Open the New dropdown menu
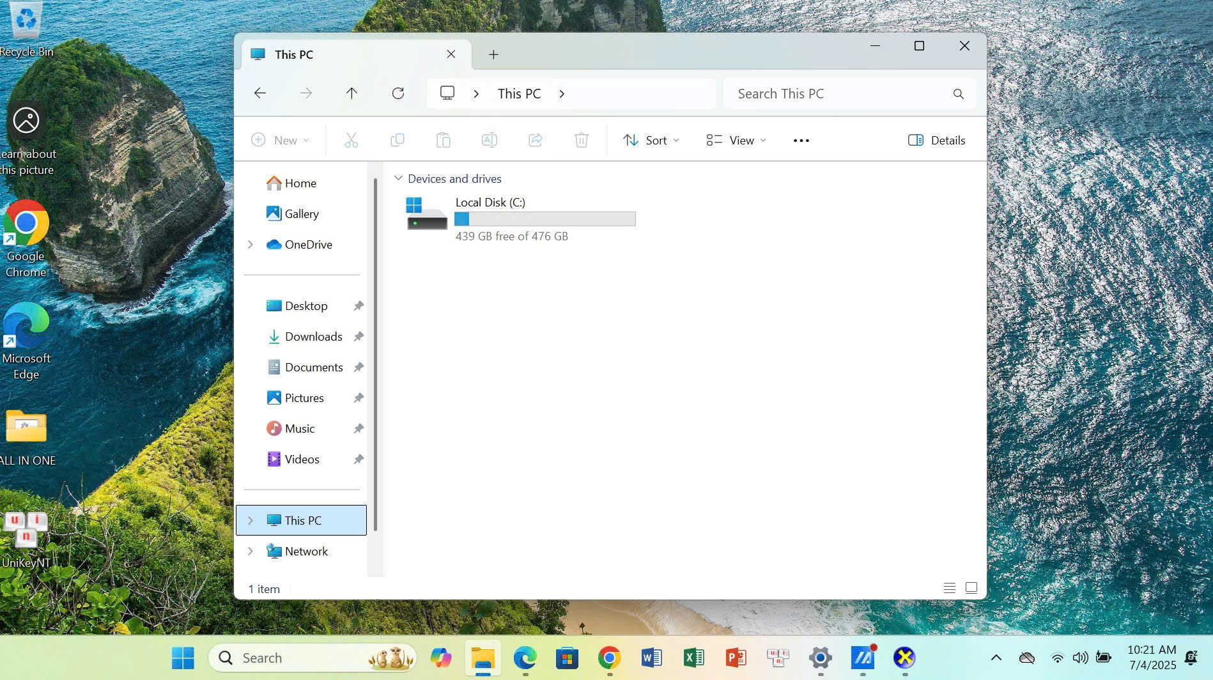This screenshot has width=1213, height=680. (281, 140)
